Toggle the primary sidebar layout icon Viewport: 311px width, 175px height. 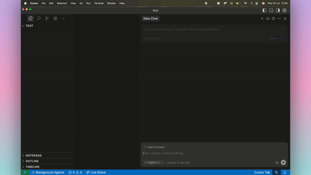[x=264, y=10]
